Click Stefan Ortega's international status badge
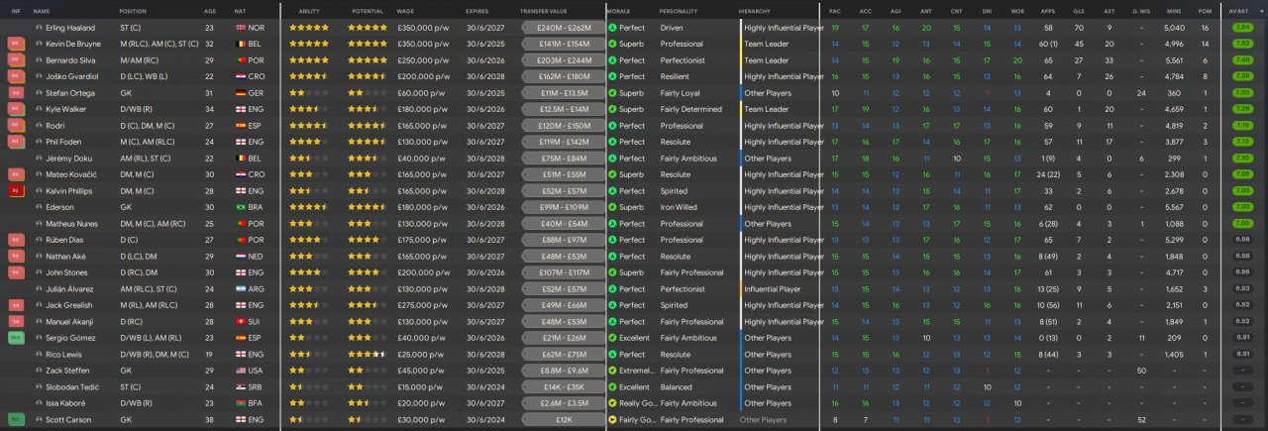1268x431 pixels. coord(16,93)
